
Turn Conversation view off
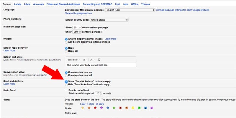click(66, 76)
